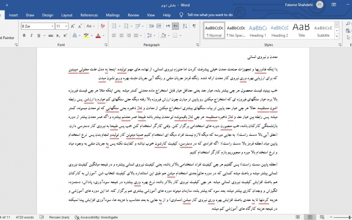Screen dimensions: 352x220
Task: Go to the Review tab
Action: [133, 15]
